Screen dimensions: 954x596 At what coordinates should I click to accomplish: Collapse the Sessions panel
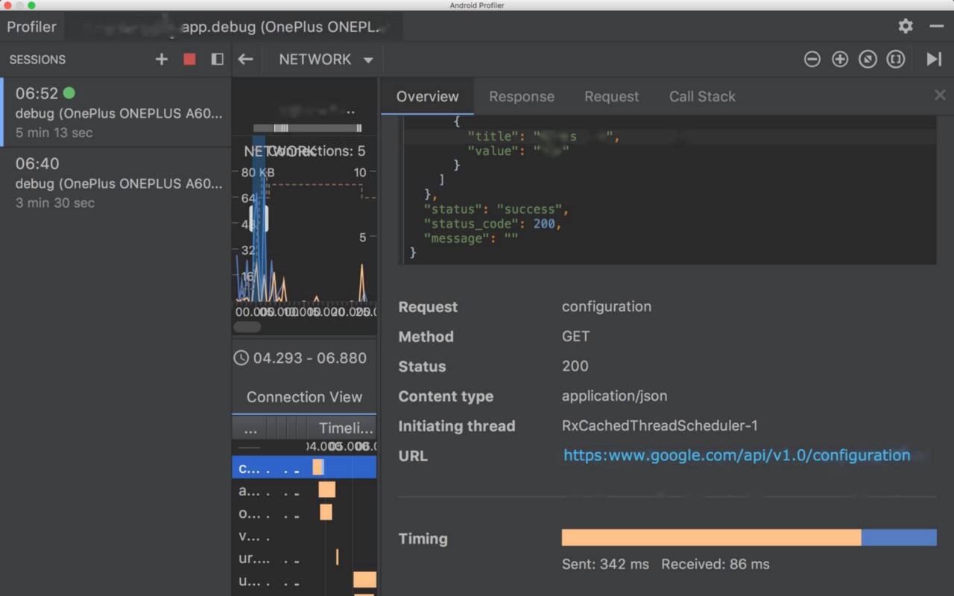pyautogui.click(x=216, y=59)
